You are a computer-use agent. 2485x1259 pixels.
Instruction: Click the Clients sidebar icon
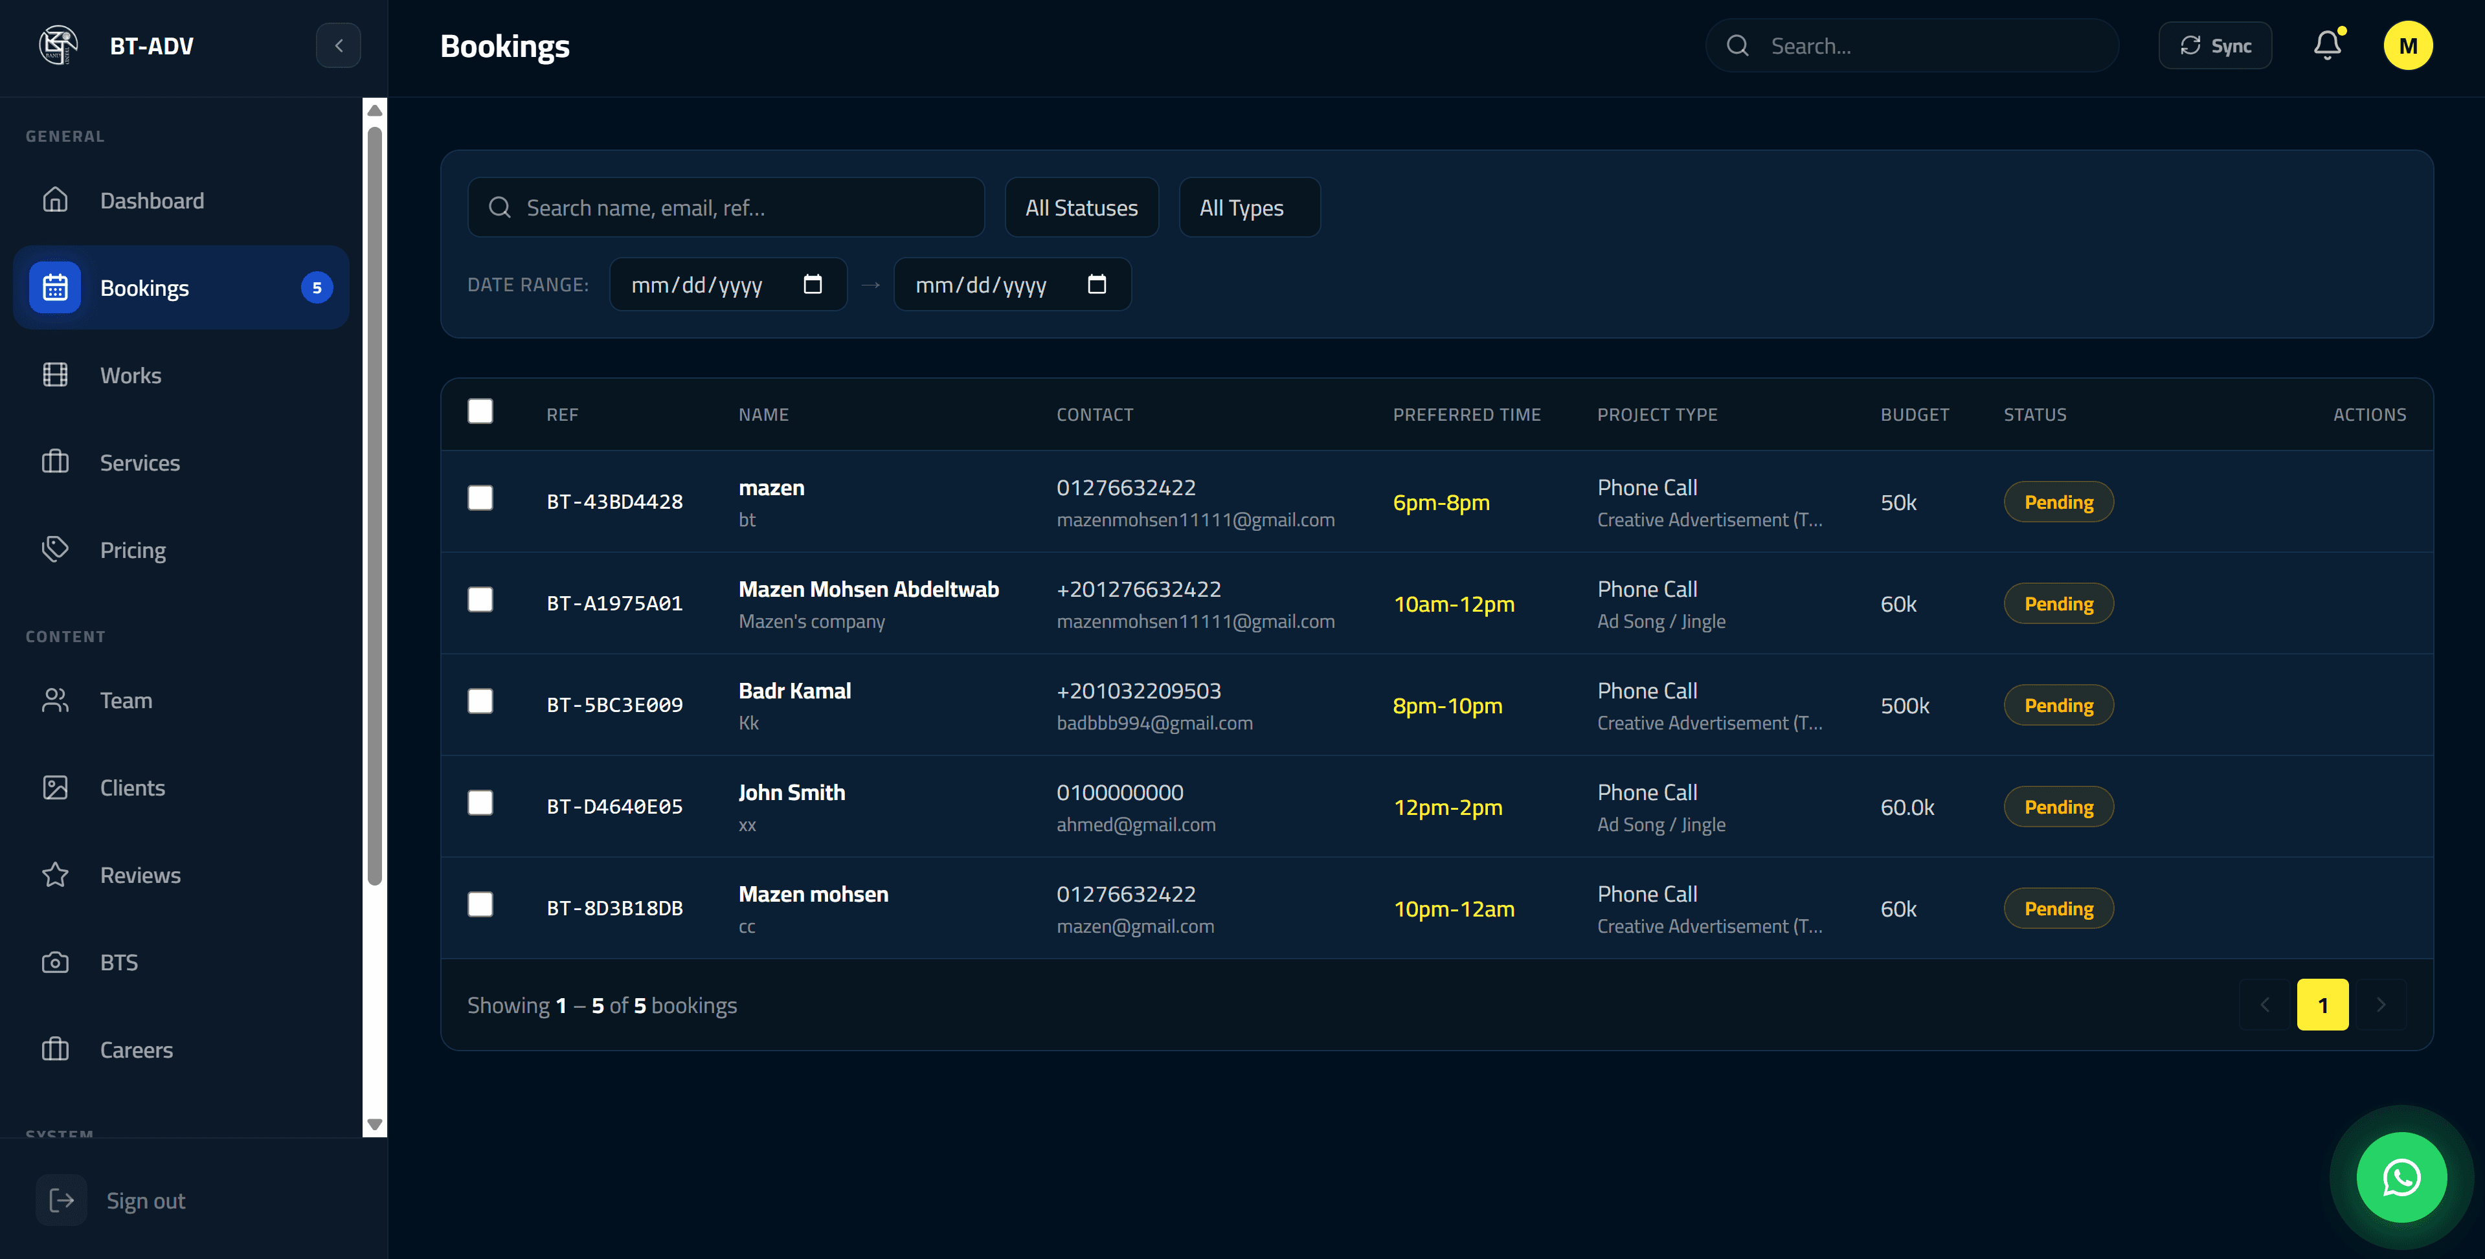coord(55,788)
